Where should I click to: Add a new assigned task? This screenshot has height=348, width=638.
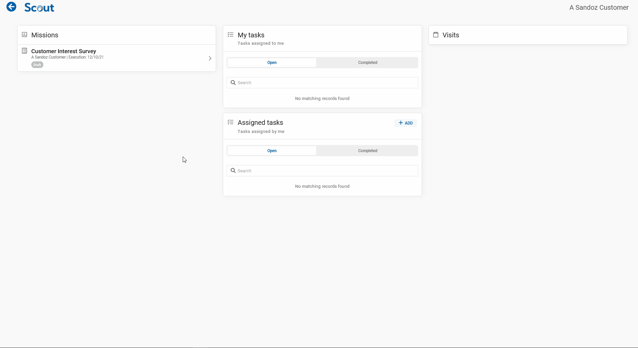pyautogui.click(x=405, y=123)
